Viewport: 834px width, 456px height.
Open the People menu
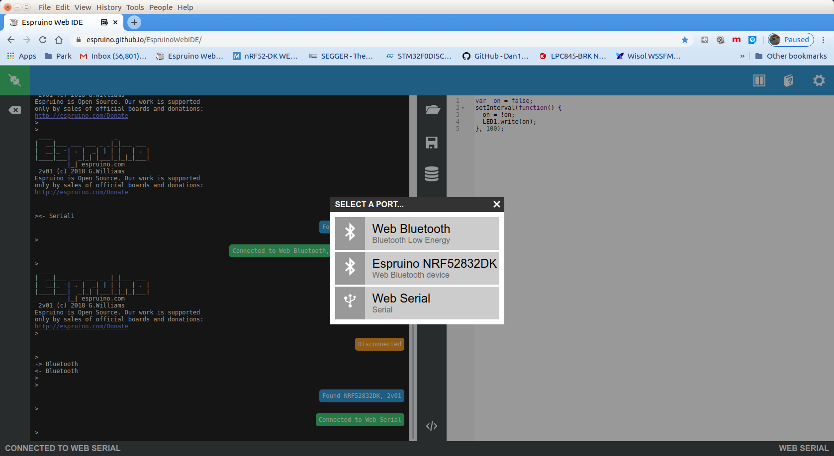(161, 7)
